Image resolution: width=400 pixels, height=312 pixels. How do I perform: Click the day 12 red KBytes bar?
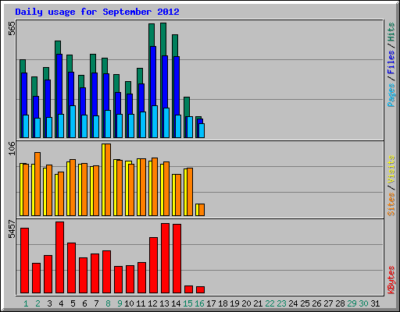(x=154, y=265)
